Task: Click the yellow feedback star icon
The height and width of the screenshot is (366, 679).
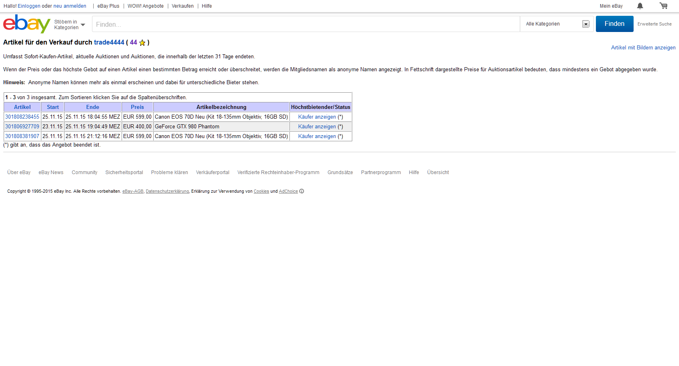Action: click(142, 43)
